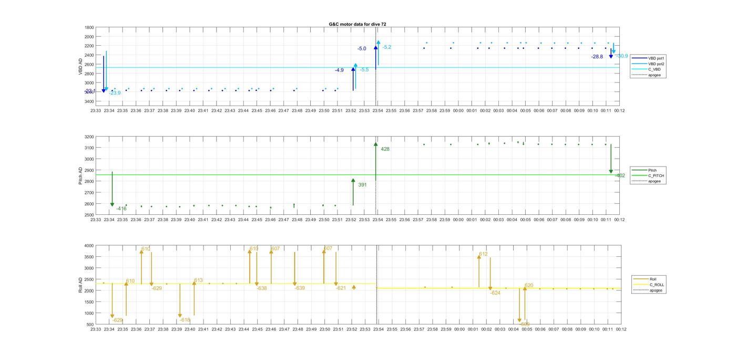Click the '-5.5' VBD data label

pyautogui.click(x=364, y=70)
